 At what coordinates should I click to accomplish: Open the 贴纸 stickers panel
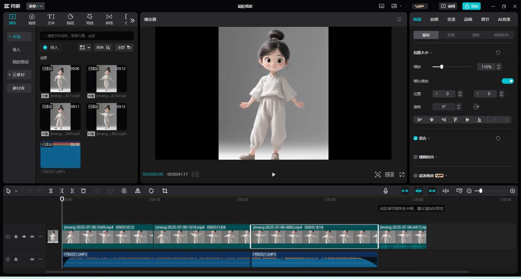point(70,19)
